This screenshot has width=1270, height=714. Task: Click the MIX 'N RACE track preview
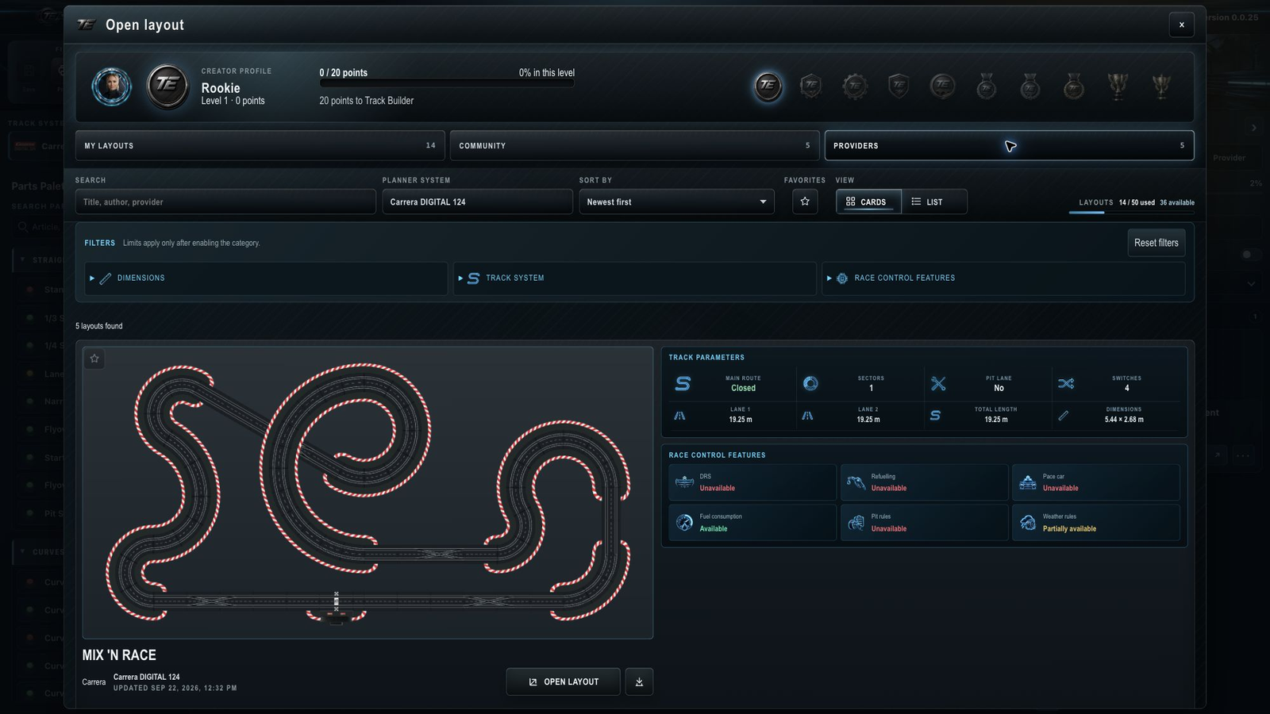point(368,493)
